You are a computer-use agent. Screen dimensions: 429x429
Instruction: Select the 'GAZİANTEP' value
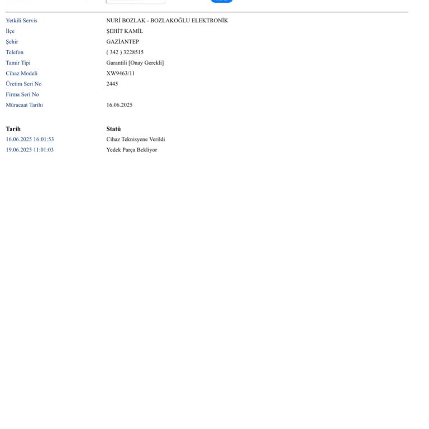click(122, 41)
